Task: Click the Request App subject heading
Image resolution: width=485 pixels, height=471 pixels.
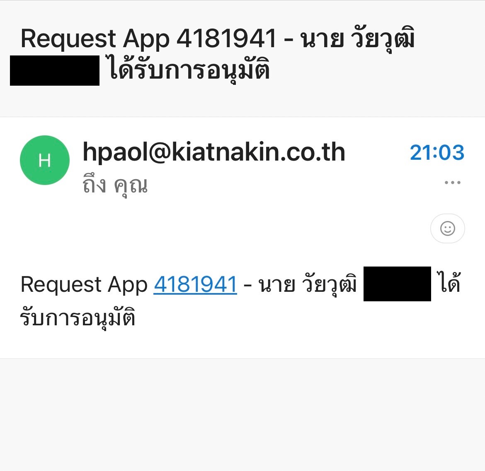Action: (95, 39)
